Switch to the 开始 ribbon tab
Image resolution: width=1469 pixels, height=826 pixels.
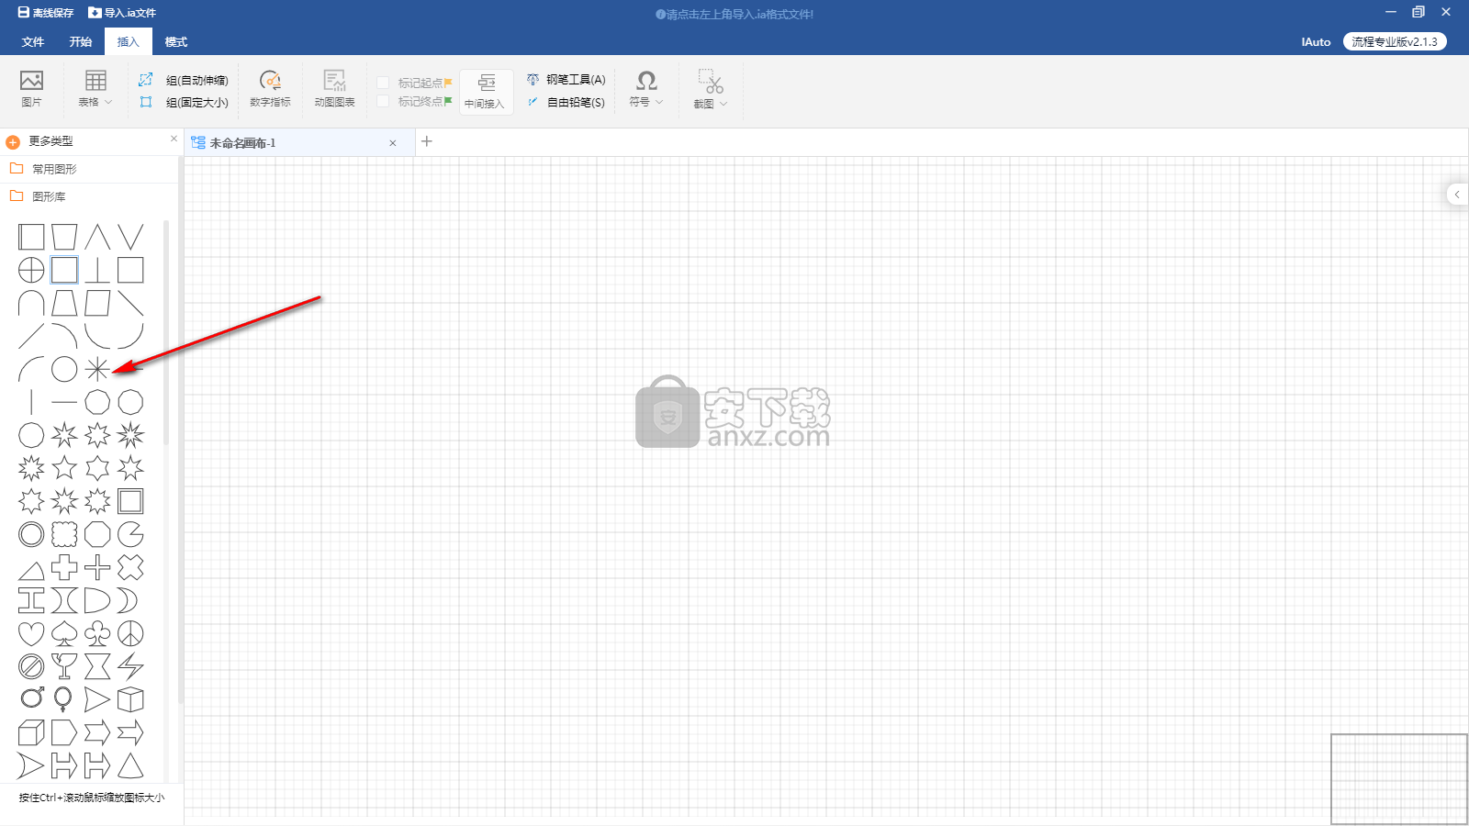tap(81, 41)
